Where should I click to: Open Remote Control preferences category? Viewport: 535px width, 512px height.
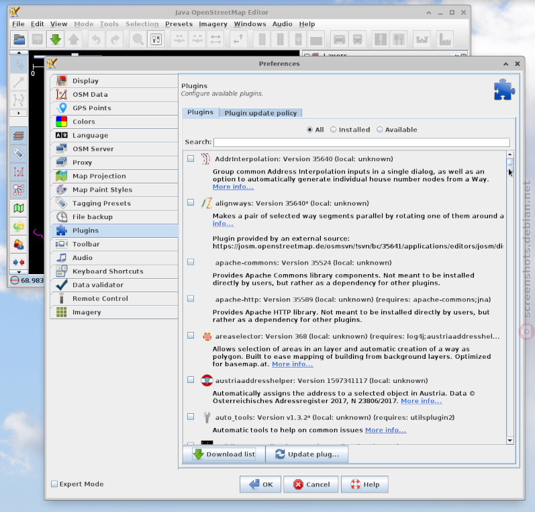coord(114,299)
